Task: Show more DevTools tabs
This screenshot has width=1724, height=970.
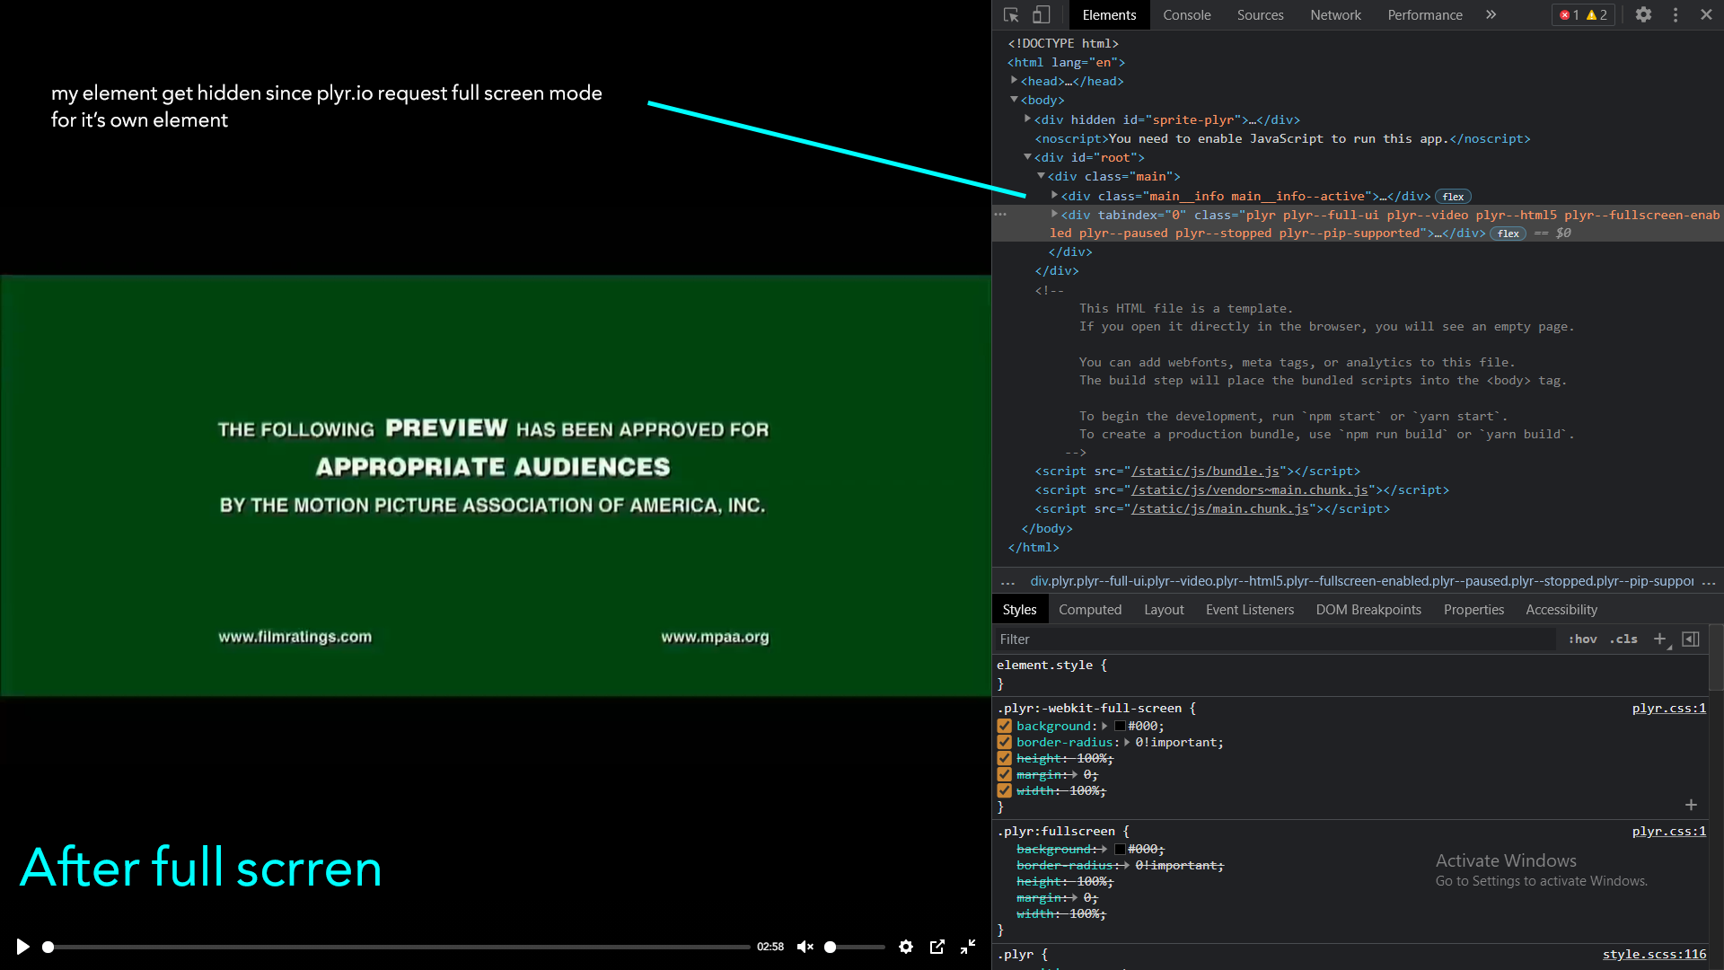Action: (x=1491, y=15)
